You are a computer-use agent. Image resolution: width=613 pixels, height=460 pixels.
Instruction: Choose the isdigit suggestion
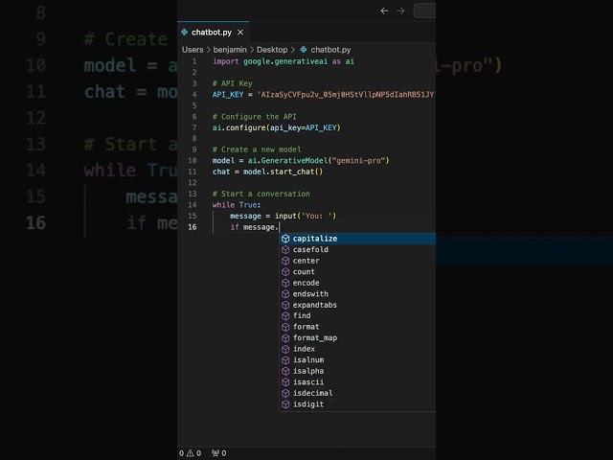(x=357, y=404)
